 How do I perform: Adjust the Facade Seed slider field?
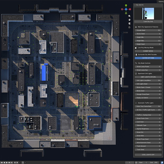pyautogui.click(x=148, y=30)
